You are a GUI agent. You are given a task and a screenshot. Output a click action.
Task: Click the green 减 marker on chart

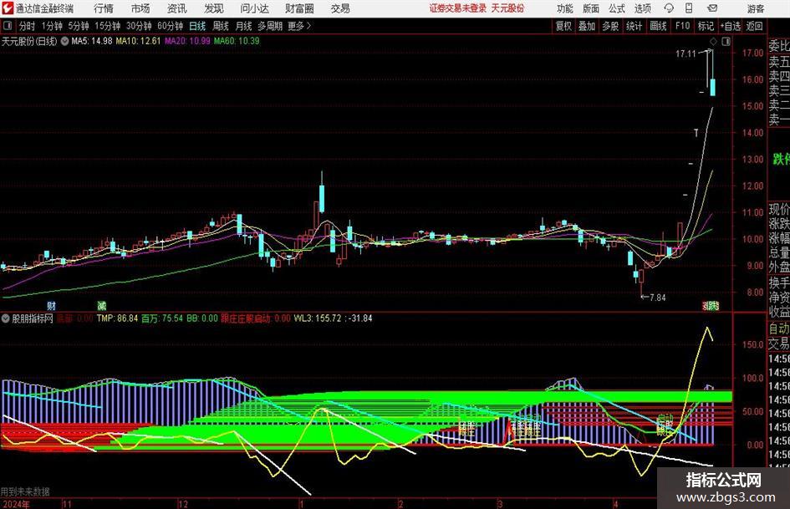(102, 305)
